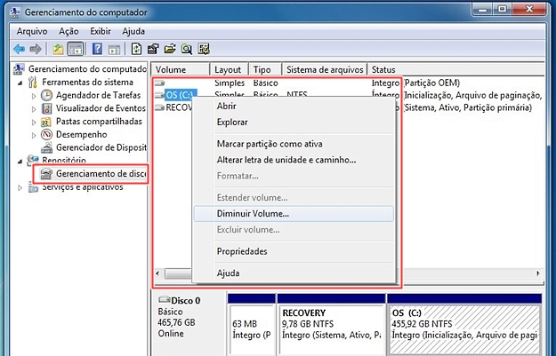Choose Ajuda in the context menu
556x356 pixels.
294,273
